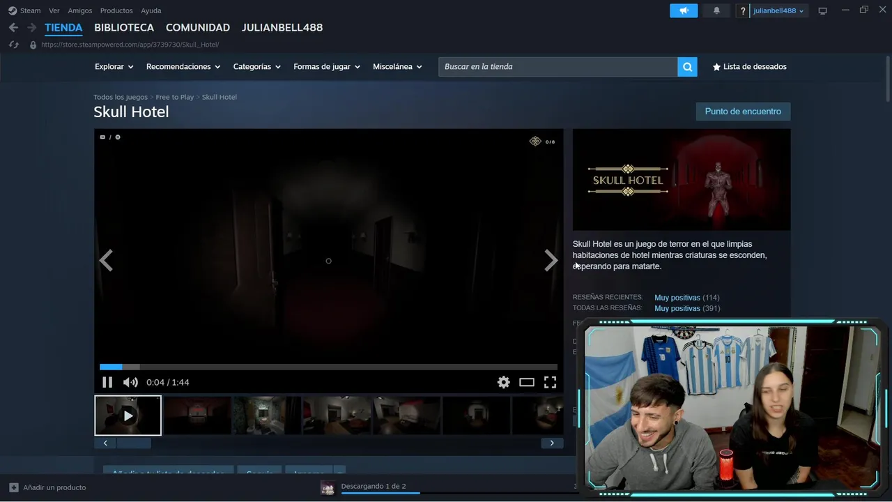892x502 pixels.
Task: Switch to the COMUNIDAD tab
Action: [x=198, y=28]
